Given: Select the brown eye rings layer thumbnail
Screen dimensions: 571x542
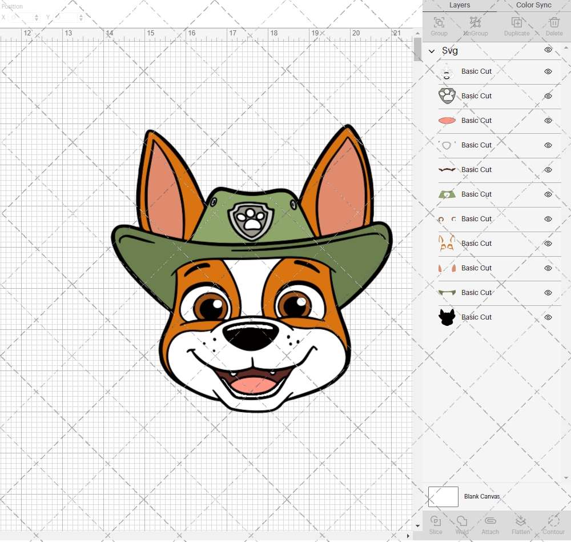Looking at the screenshot, I should coord(447,219).
